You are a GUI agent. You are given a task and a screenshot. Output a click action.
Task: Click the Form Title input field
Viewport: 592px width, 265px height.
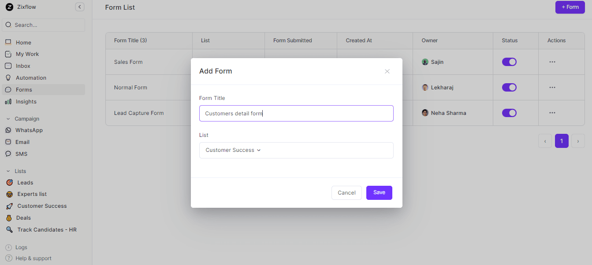(x=296, y=114)
